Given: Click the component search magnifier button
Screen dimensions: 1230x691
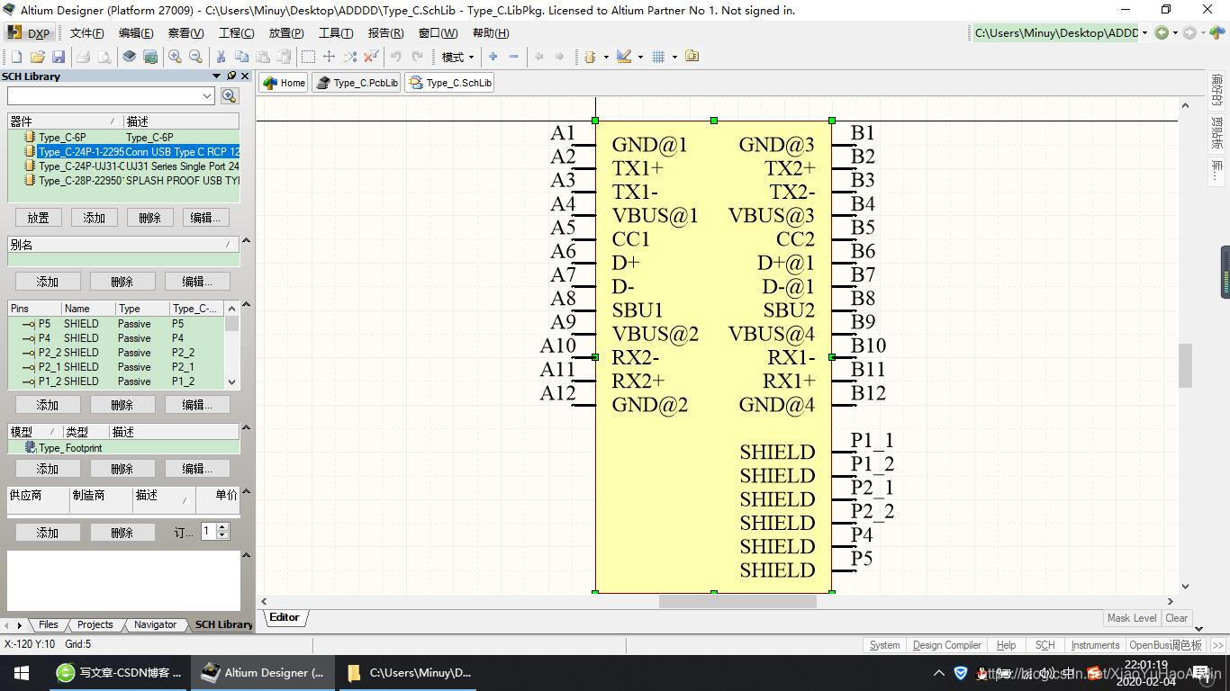Looking at the screenshot, I should click(x=230, y=95).
